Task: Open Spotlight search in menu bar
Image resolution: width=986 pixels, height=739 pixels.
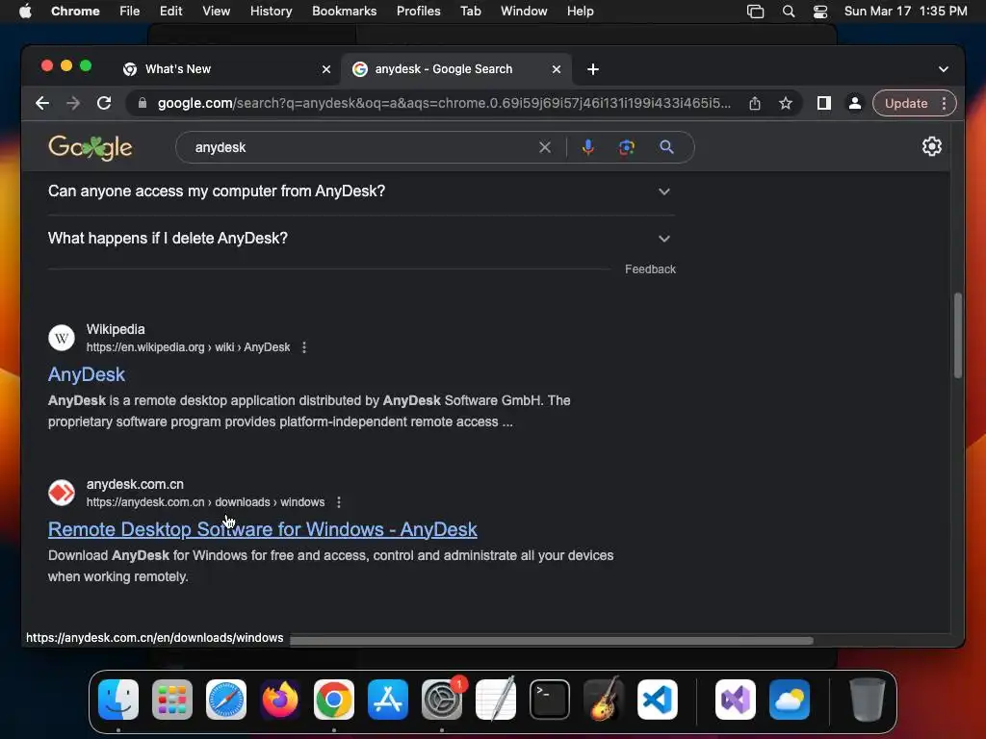Action: pos(789,12)
